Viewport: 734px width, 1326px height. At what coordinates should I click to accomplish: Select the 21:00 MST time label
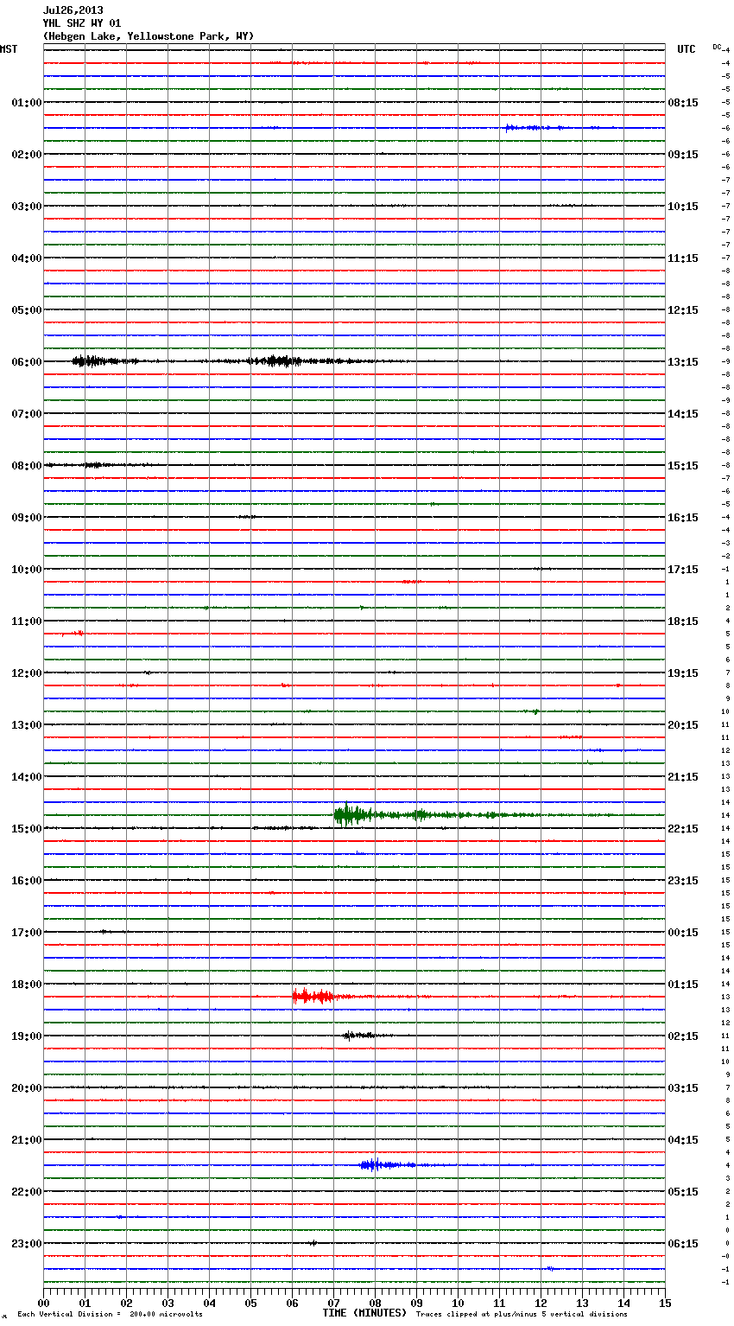(26, 1140)
